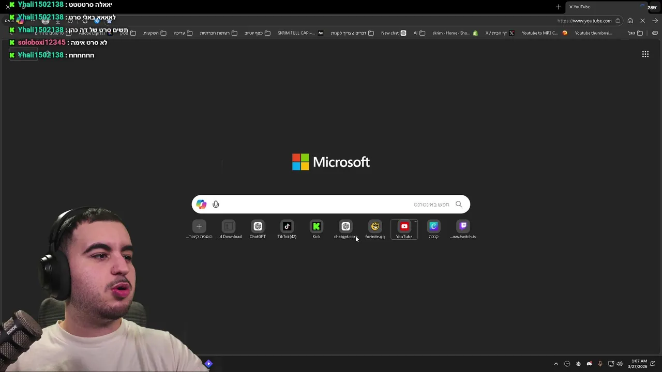Open the clock showing 1:07 AM
Screen dimensions: 662x372
click(639, 364)
